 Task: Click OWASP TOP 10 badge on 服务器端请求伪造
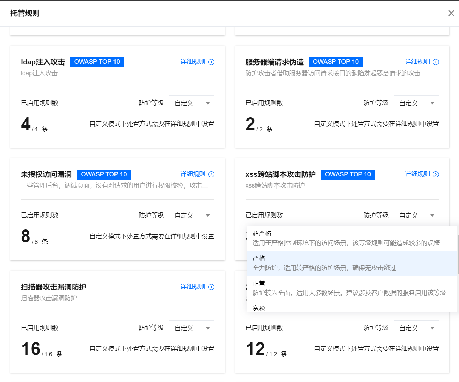click(336, 62)
